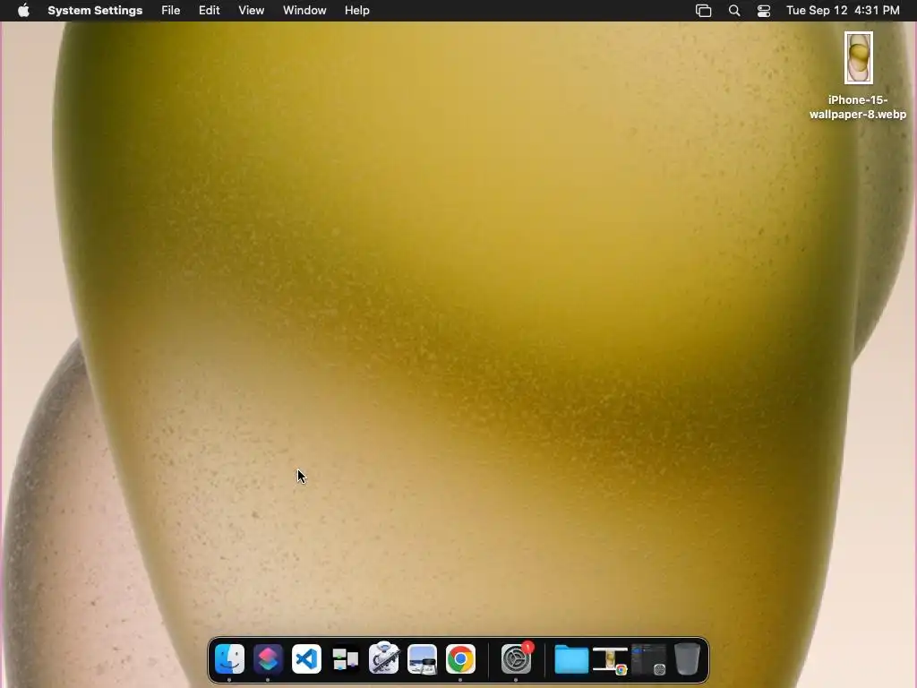Open the three-monitors app icon in Dock
This screenshot has height=688, width=917.
pyautogui.click(x=345, y=659)
